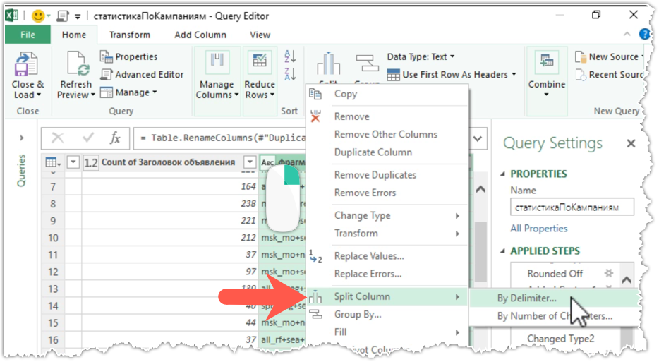
Task: Click the fx function icon
Action: coord(115,138)
